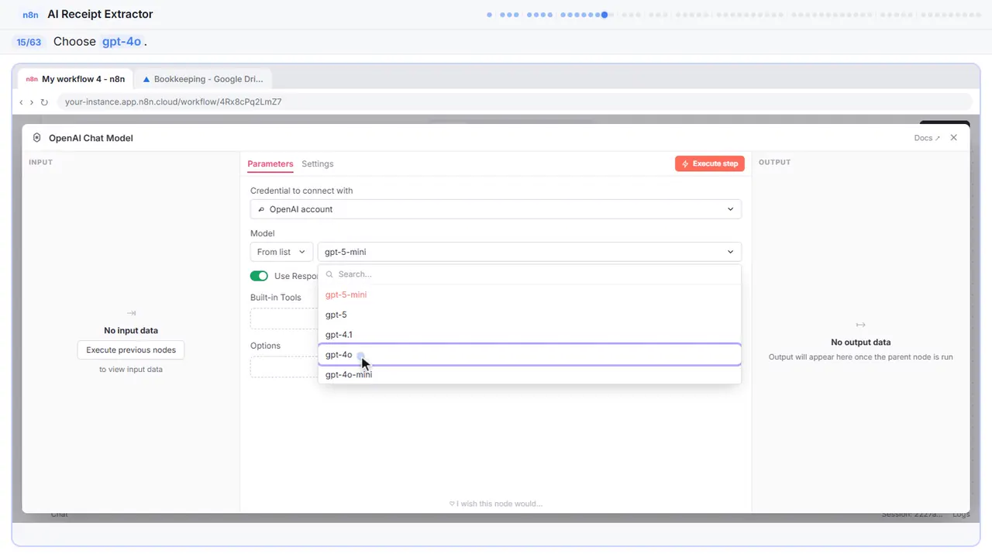Screen dimensions: 992x558
Task: Click the n8n logo in header
Action: 30,14
